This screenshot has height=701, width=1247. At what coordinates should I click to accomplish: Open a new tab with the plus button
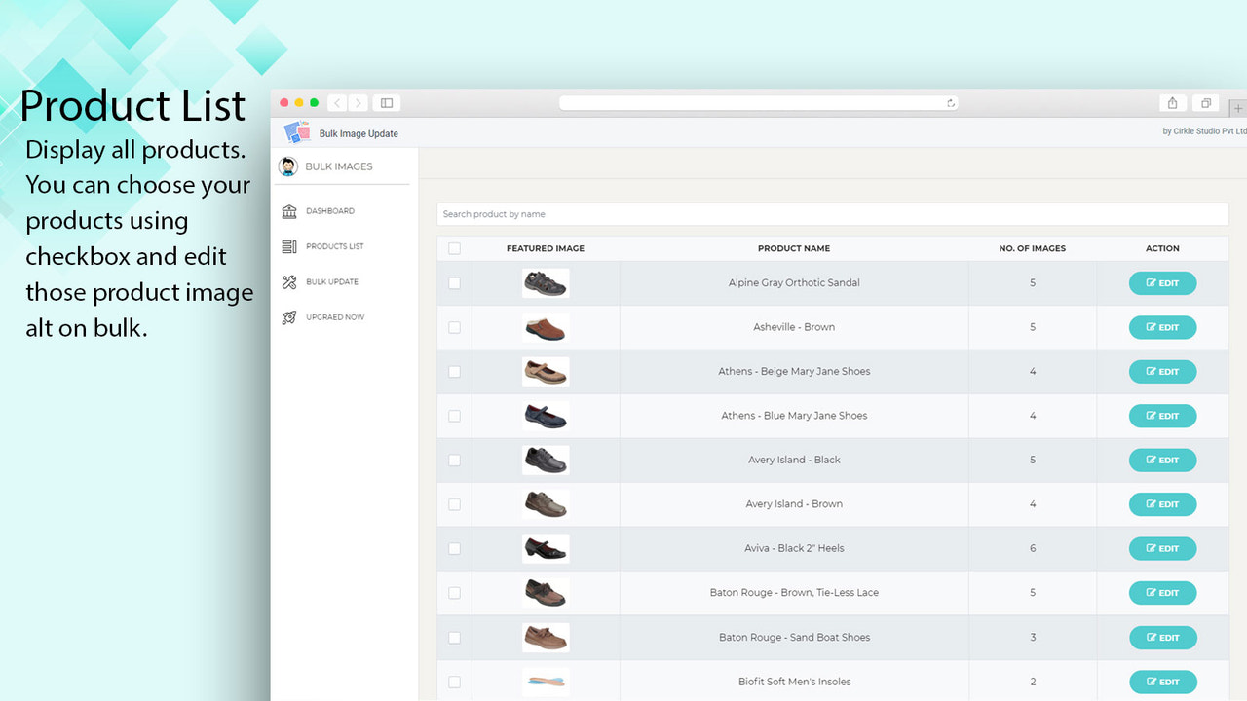(x=1238, y=108)
